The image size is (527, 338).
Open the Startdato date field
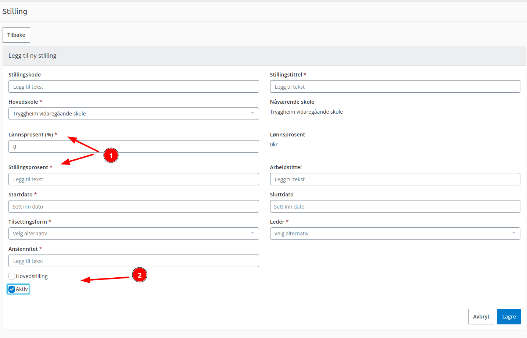[134, 206]
